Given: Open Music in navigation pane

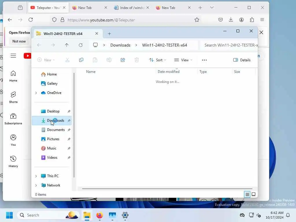Looking at the screenshot, I should pyautogui.click(x=52, y=148).
